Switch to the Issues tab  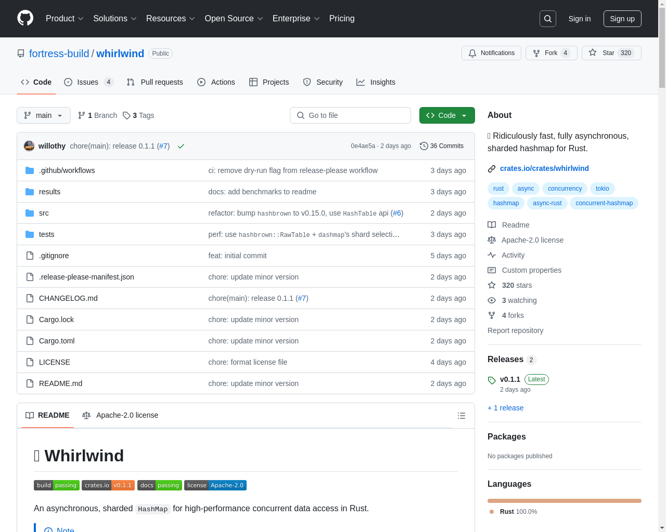[88, 82]
